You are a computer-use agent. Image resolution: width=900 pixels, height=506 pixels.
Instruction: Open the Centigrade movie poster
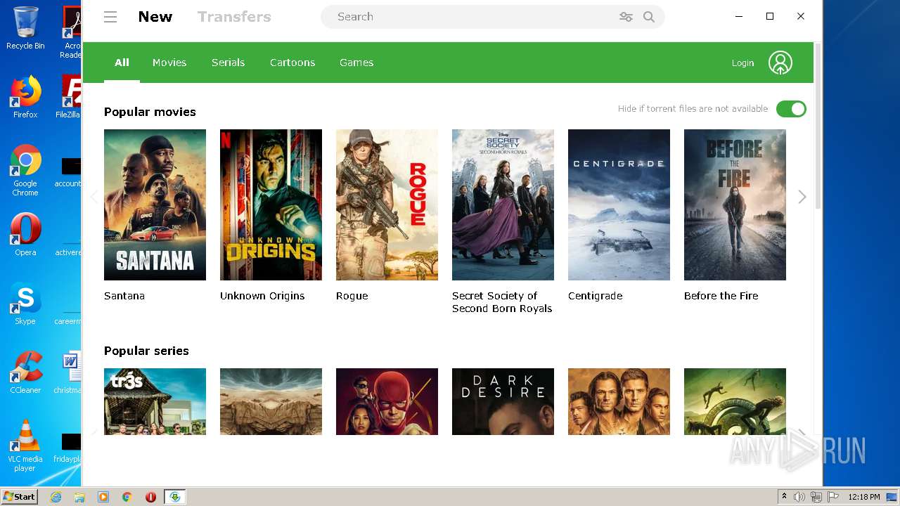point(619,205)
